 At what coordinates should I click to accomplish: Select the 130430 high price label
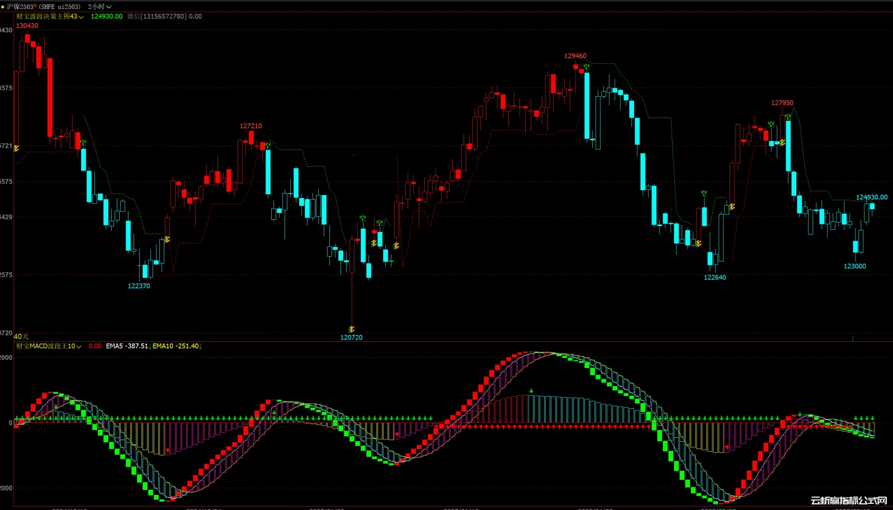tap(27, 26)
